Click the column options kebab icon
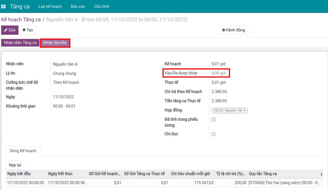 321,174
